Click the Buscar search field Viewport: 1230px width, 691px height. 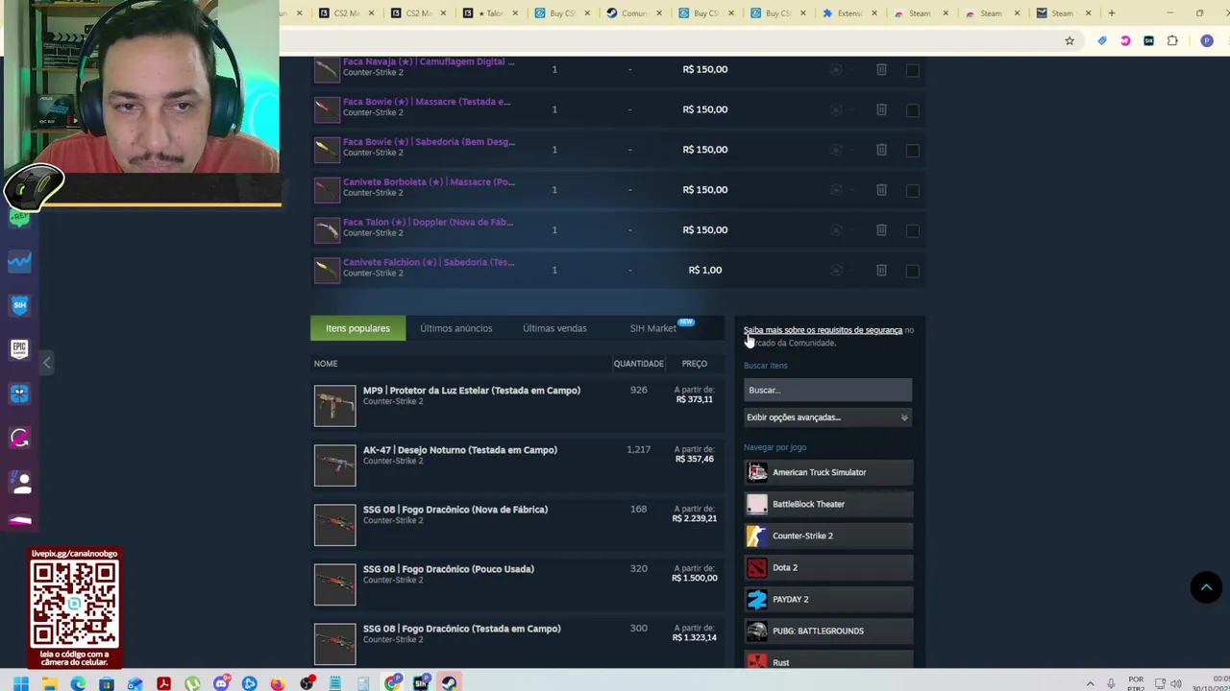point(827,390)
